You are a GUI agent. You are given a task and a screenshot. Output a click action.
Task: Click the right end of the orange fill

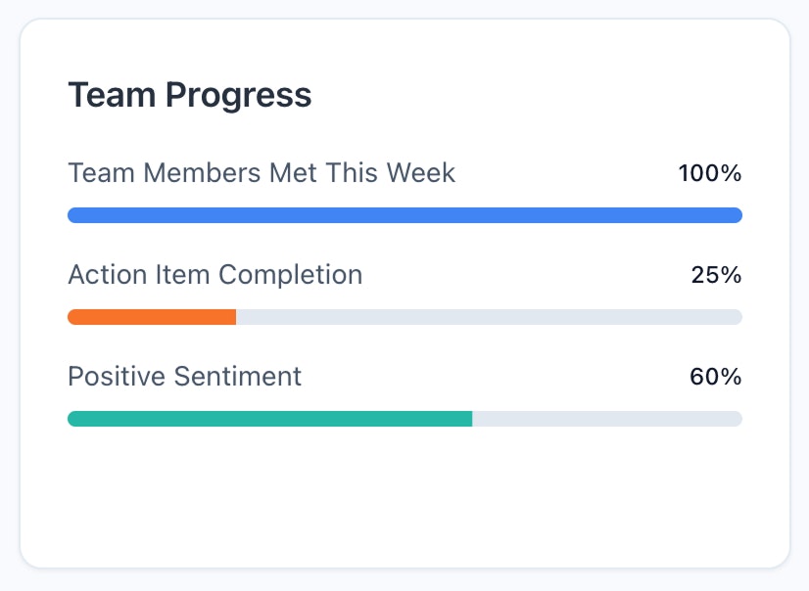pos(233,317)
